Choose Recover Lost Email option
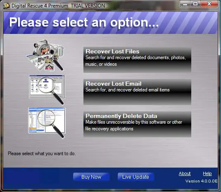Screen dimensions: 221x192 click(x=137, y=92)
